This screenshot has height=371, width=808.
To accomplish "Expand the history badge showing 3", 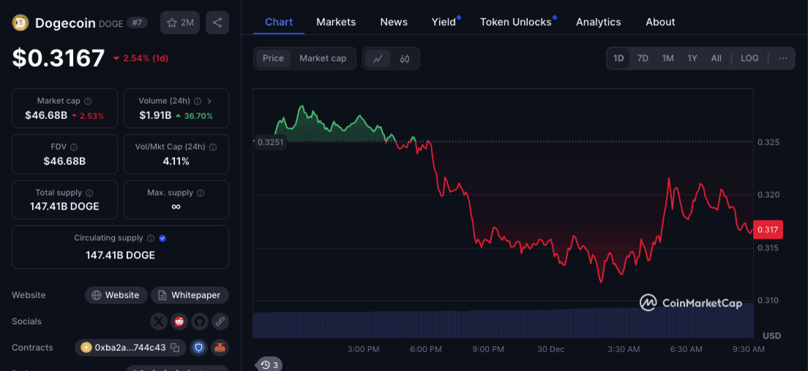I will (x=269, y=364).
